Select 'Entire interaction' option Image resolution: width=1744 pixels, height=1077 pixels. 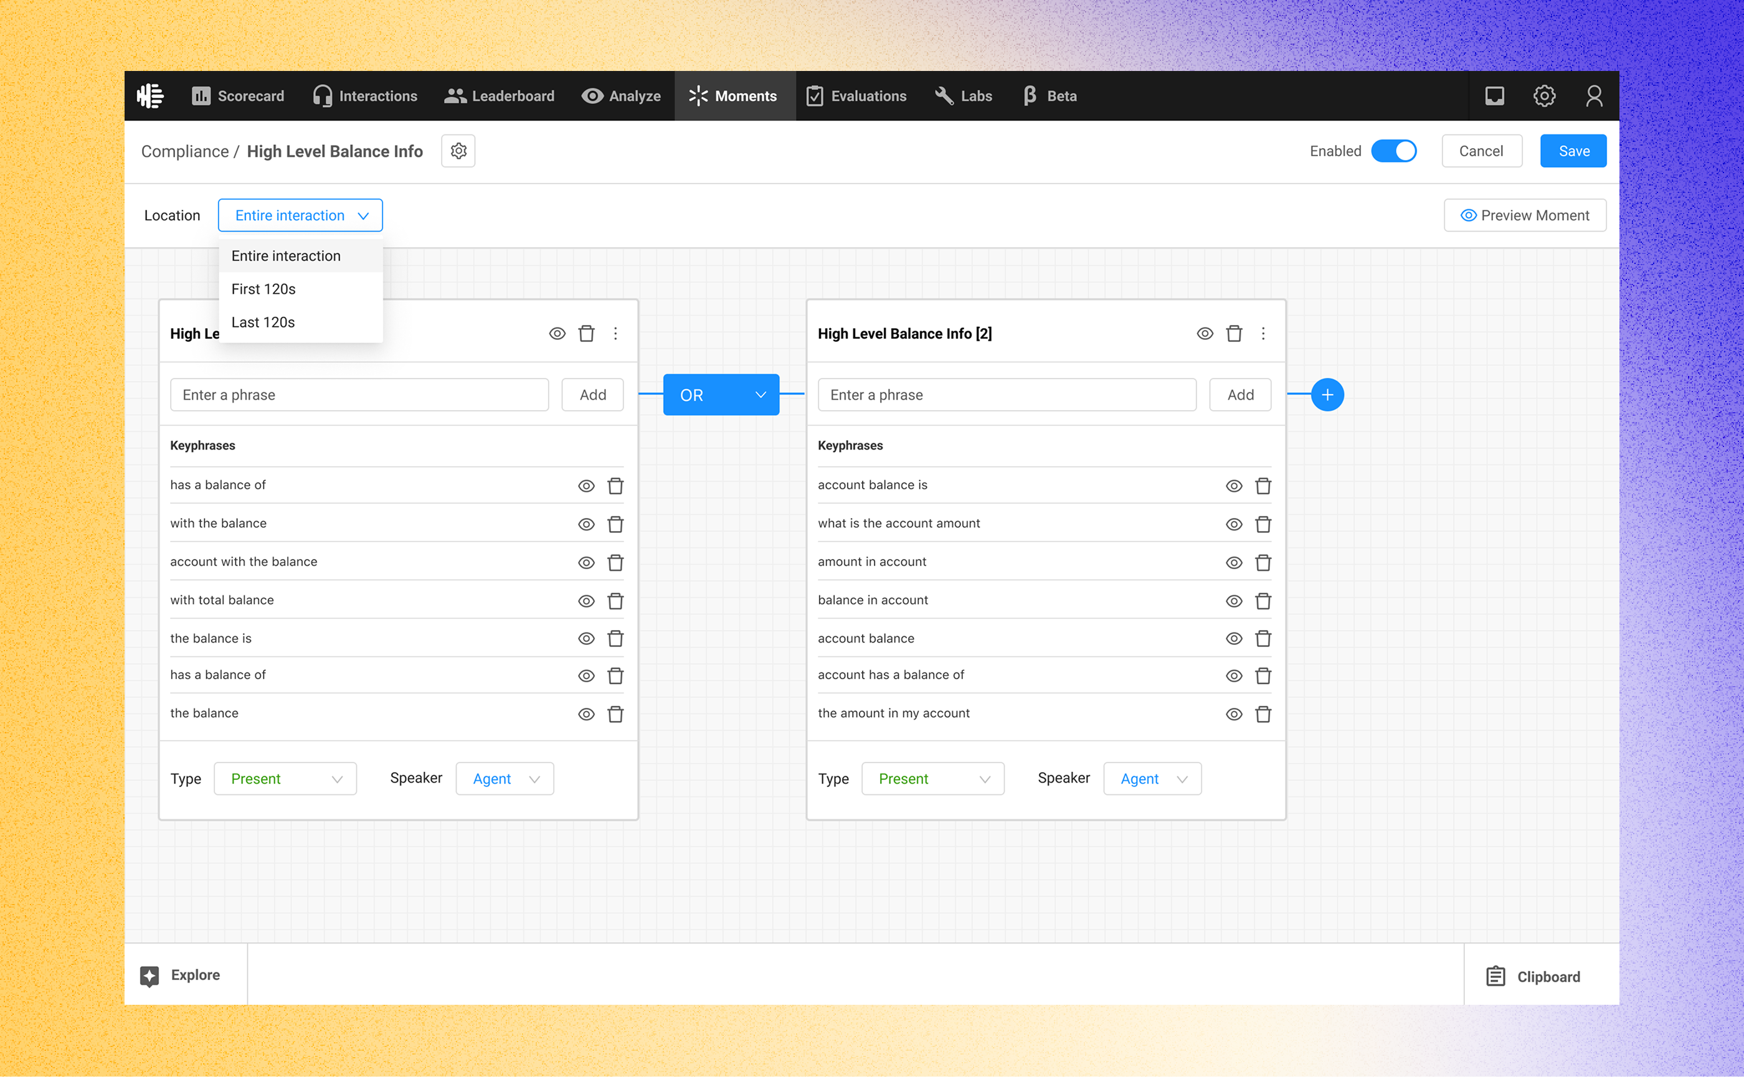click(300, 256)
